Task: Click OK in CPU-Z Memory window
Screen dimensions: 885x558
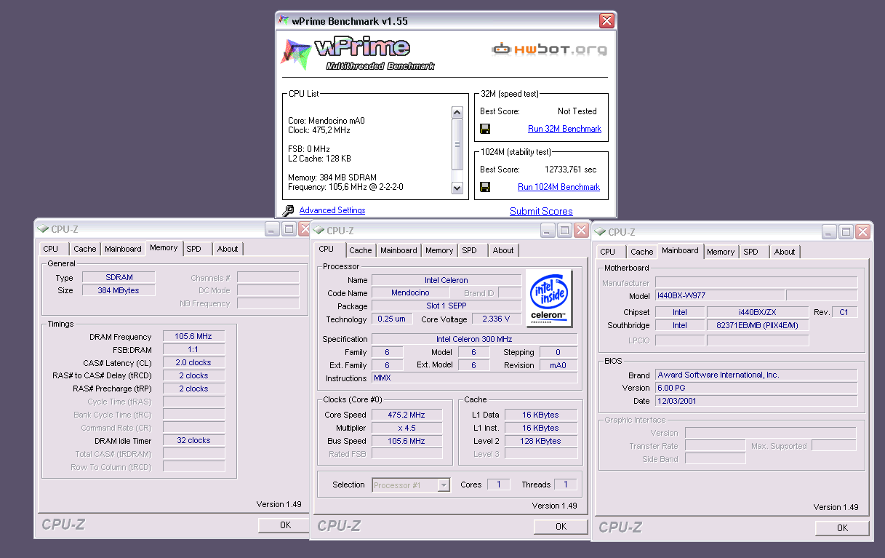Action: click(285, 525)
